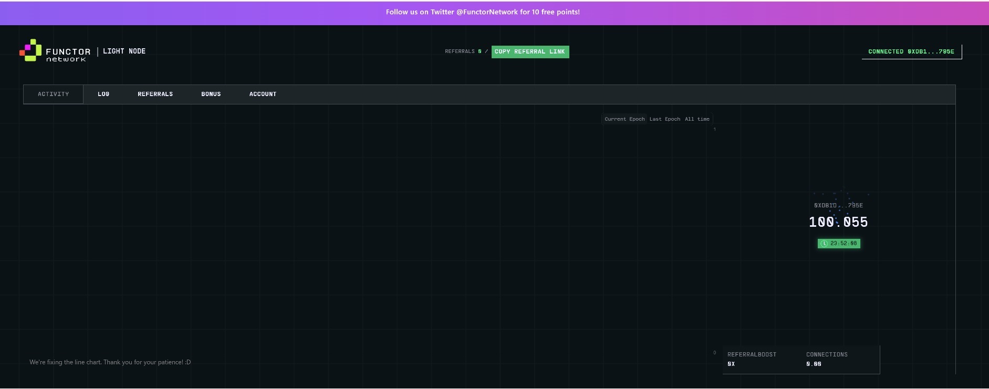Viewport: 989px width, 389px height.
Task: Open the Referrals tab
Action: 155,94
